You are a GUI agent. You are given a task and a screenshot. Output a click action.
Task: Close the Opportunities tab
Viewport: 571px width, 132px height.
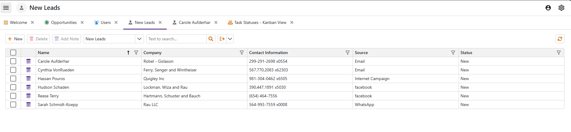[x=82, y=22]
